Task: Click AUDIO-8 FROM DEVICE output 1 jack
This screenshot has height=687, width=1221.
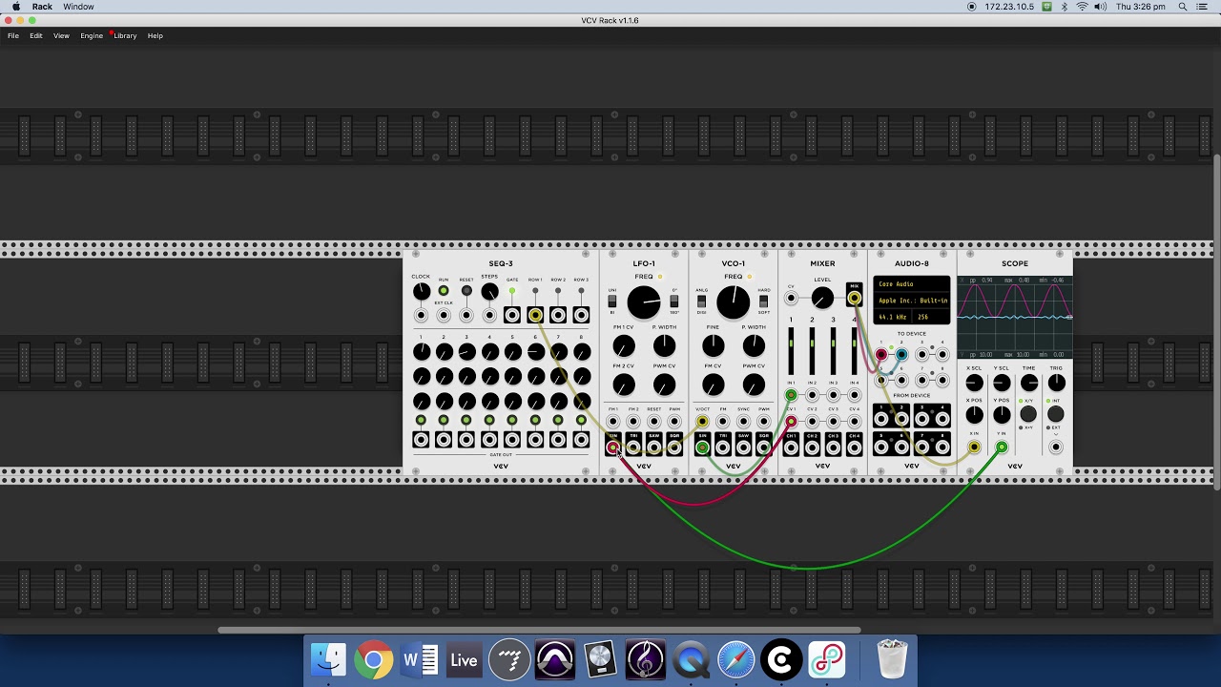Action: [x=880, y=418]
